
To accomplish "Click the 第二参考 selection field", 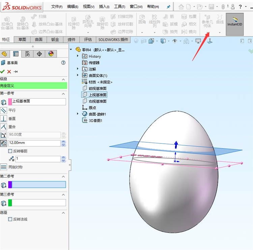I will [x=37, y=184].
